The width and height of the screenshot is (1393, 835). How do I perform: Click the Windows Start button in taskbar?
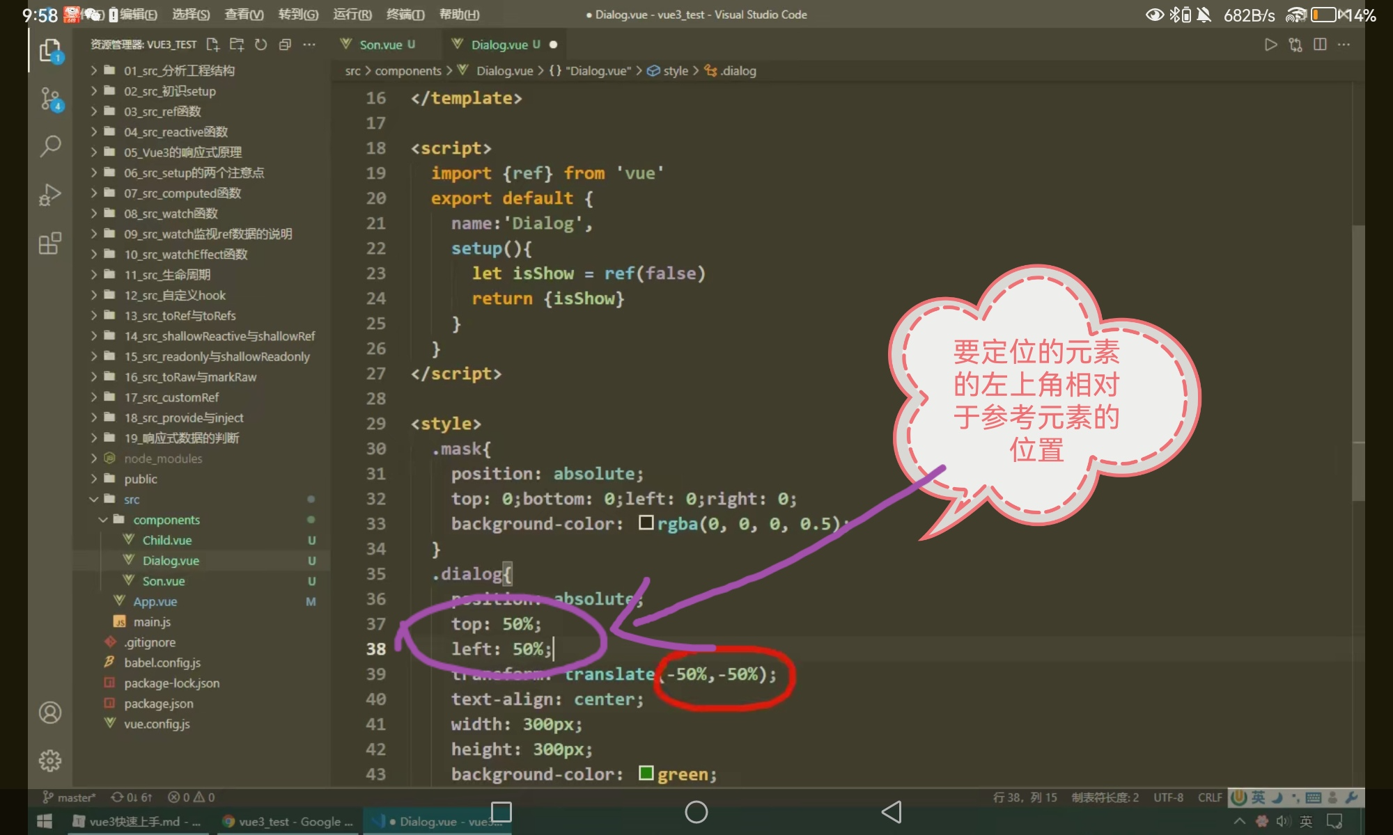click(45, 821)
